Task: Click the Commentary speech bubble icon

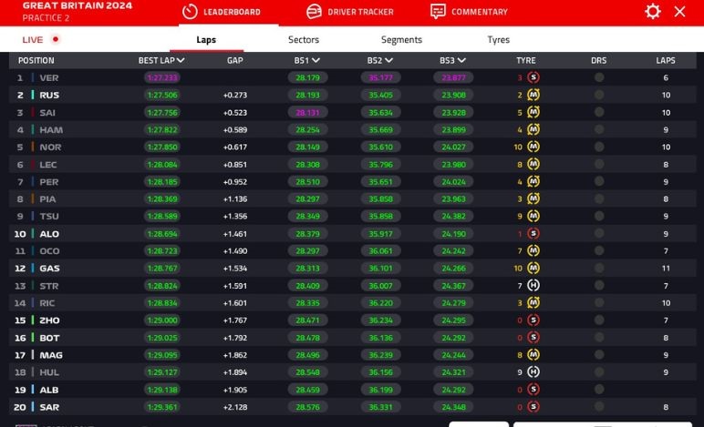Action: [x=438, y=12]
